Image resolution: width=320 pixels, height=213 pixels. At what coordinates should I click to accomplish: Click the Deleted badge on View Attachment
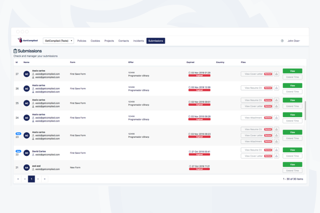pyautogui.click(x=267, y=118)
